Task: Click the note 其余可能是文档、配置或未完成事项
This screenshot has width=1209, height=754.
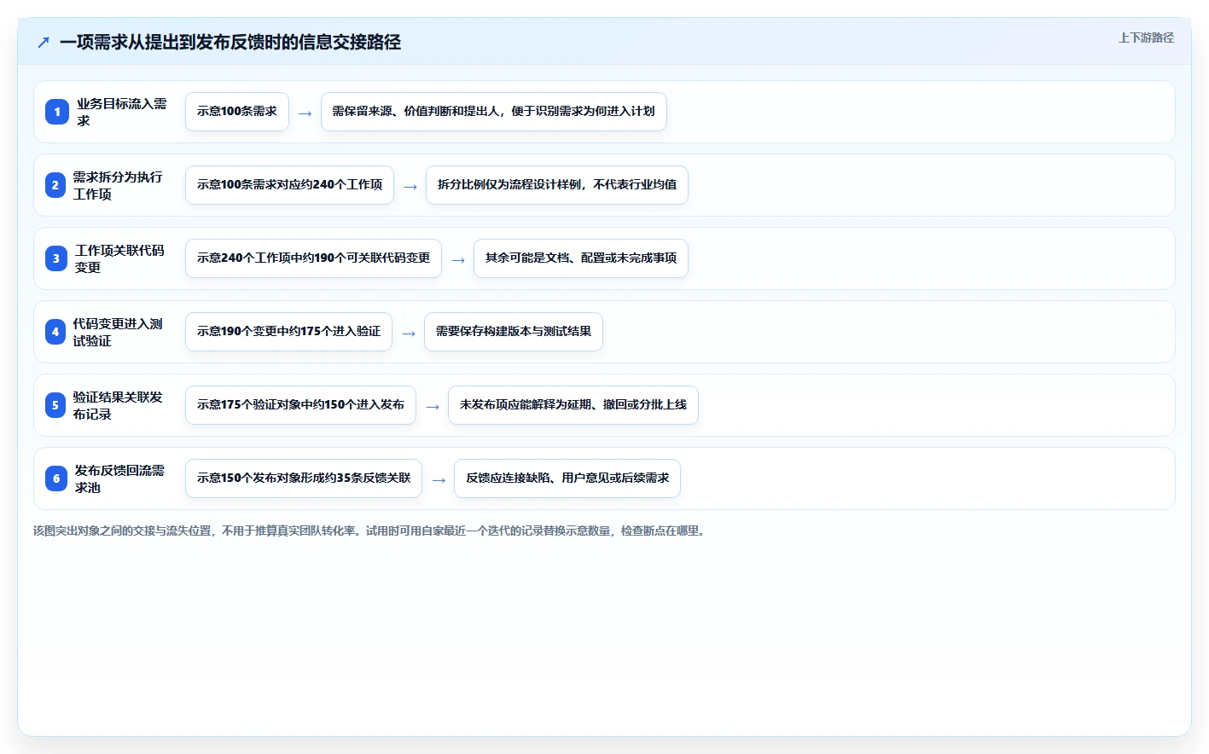Action: tap(581, 258)
